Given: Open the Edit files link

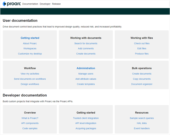Looking at the screenshot, I should click(x=142, y=48).
